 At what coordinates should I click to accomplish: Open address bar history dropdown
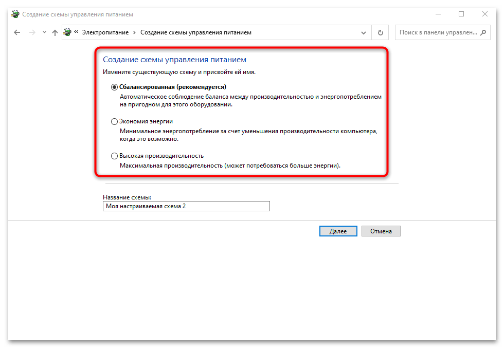364,32
